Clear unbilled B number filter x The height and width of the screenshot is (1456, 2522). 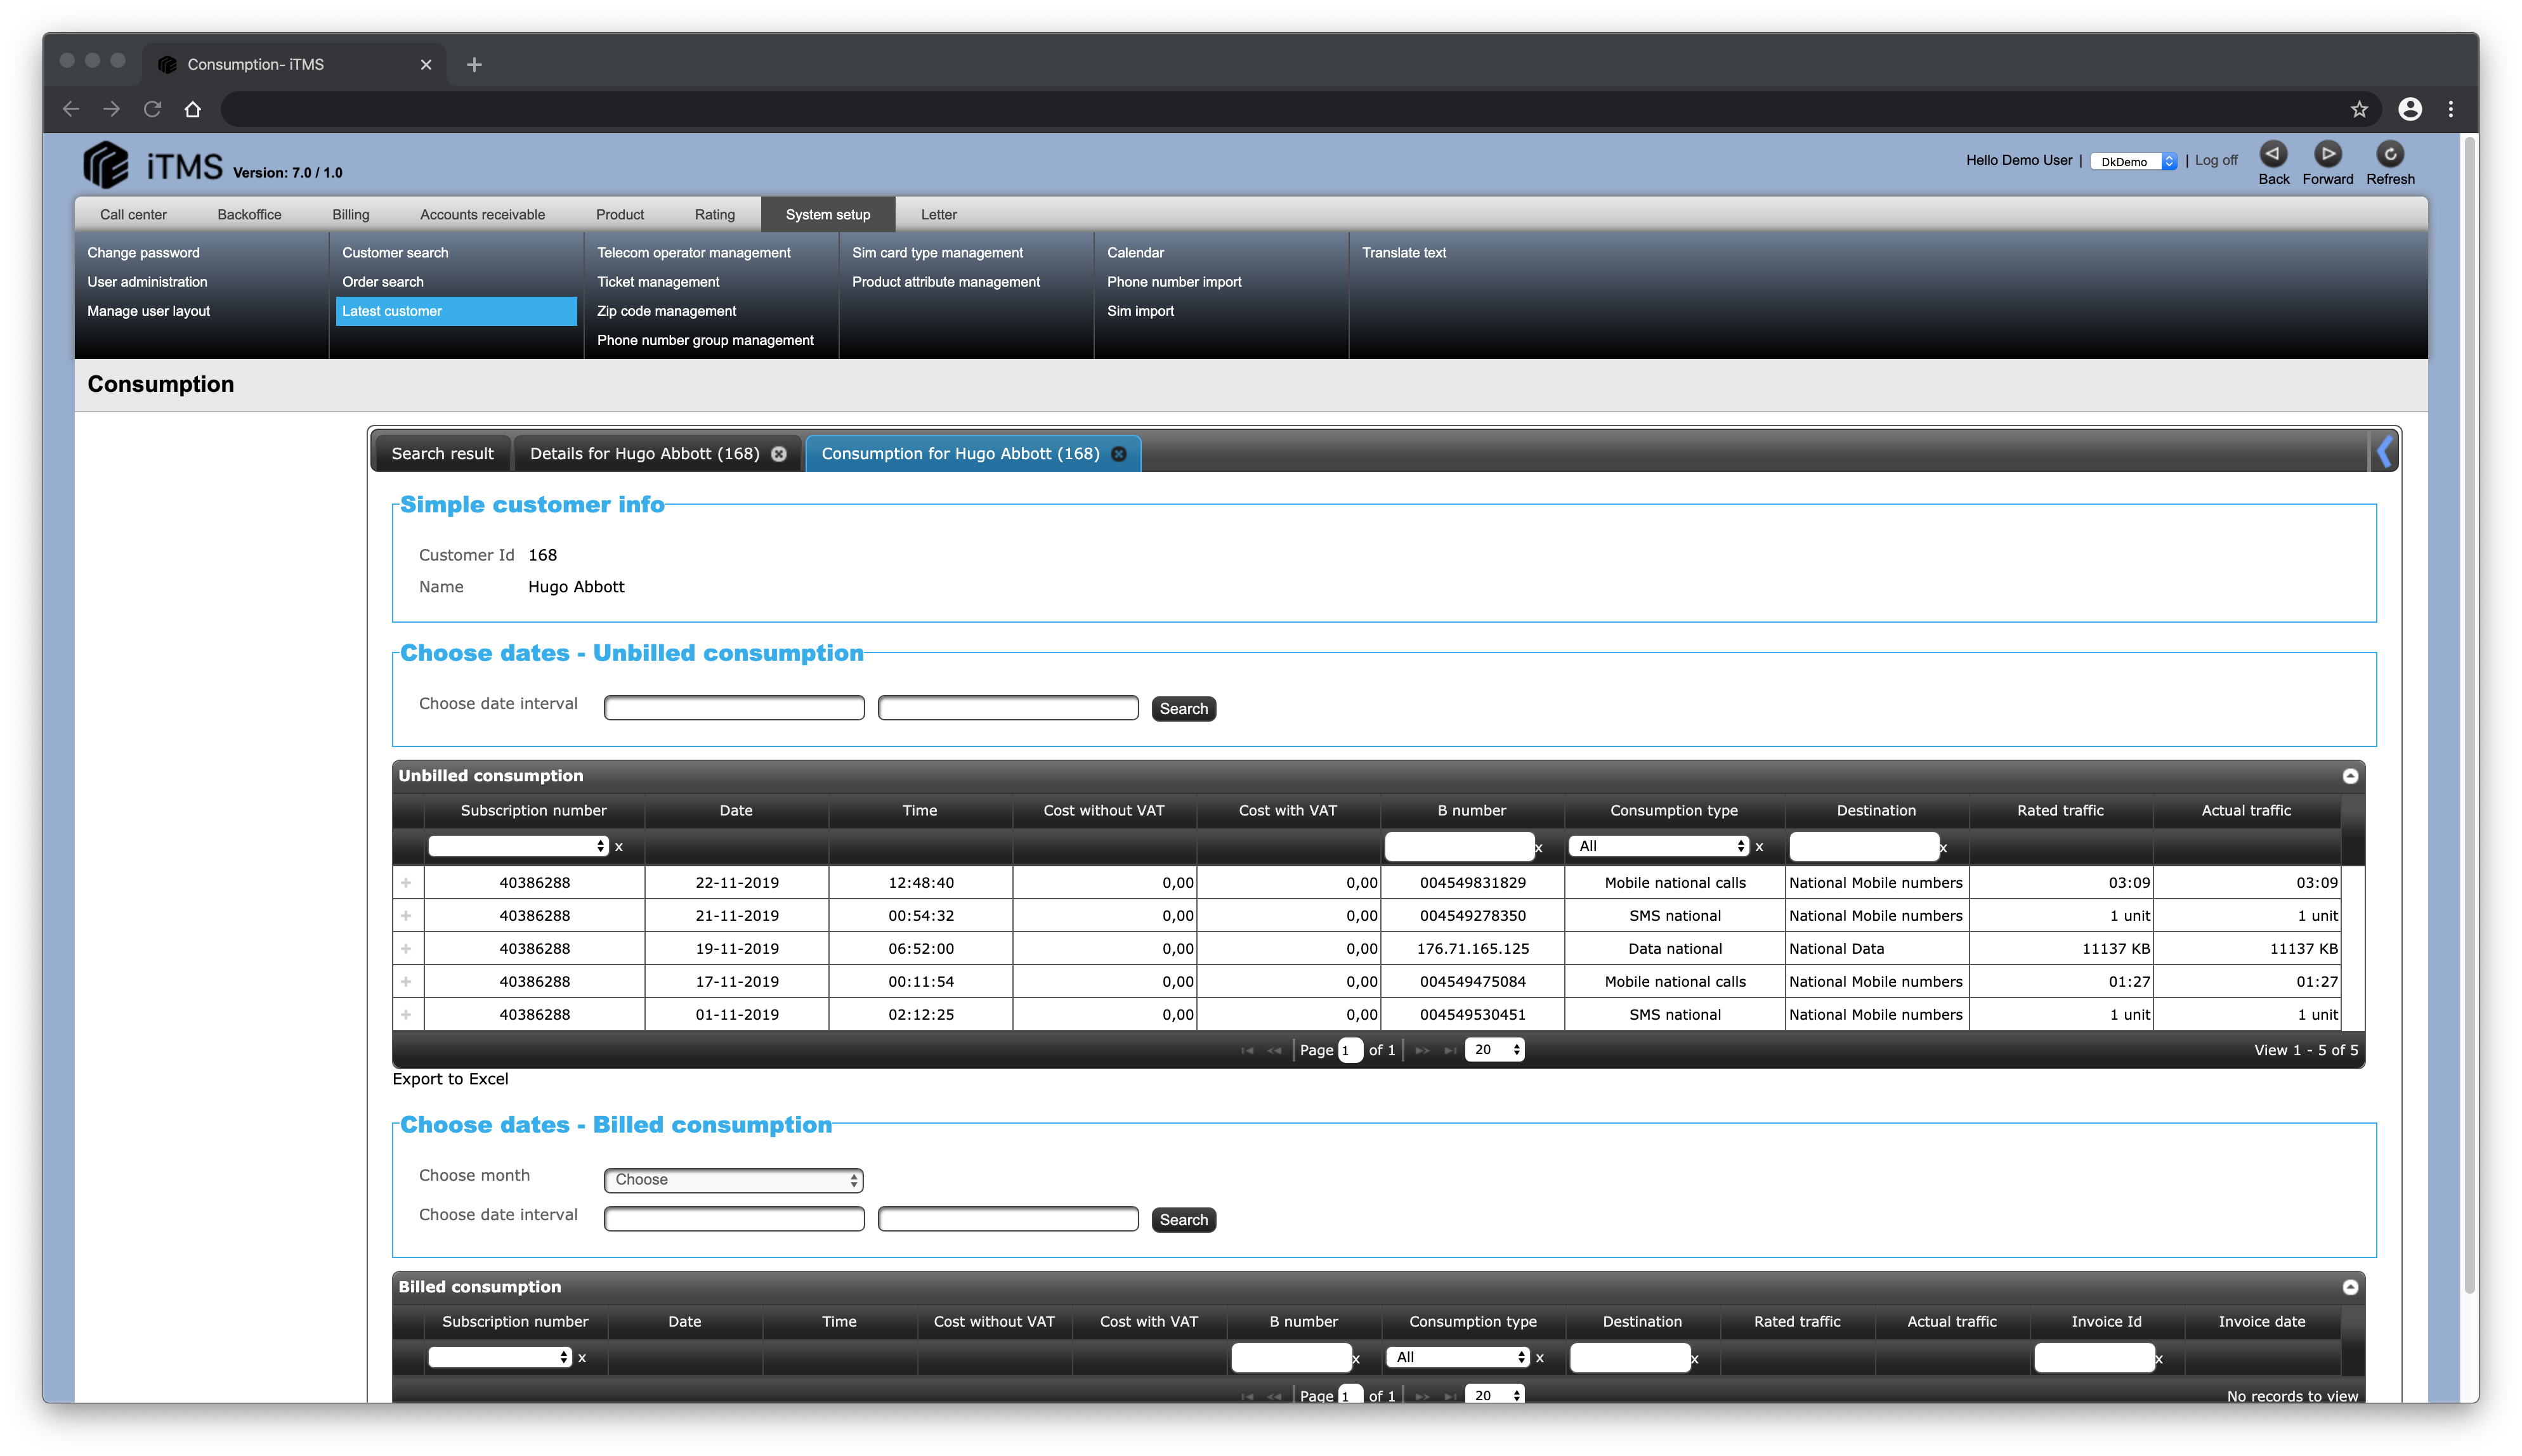click(x=1538, y=849)
